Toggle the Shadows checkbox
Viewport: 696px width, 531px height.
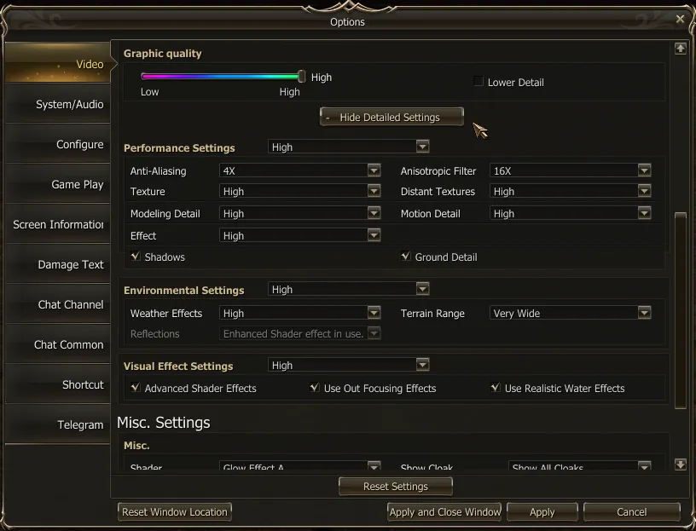pyautogui.click(x=136, y=256)
